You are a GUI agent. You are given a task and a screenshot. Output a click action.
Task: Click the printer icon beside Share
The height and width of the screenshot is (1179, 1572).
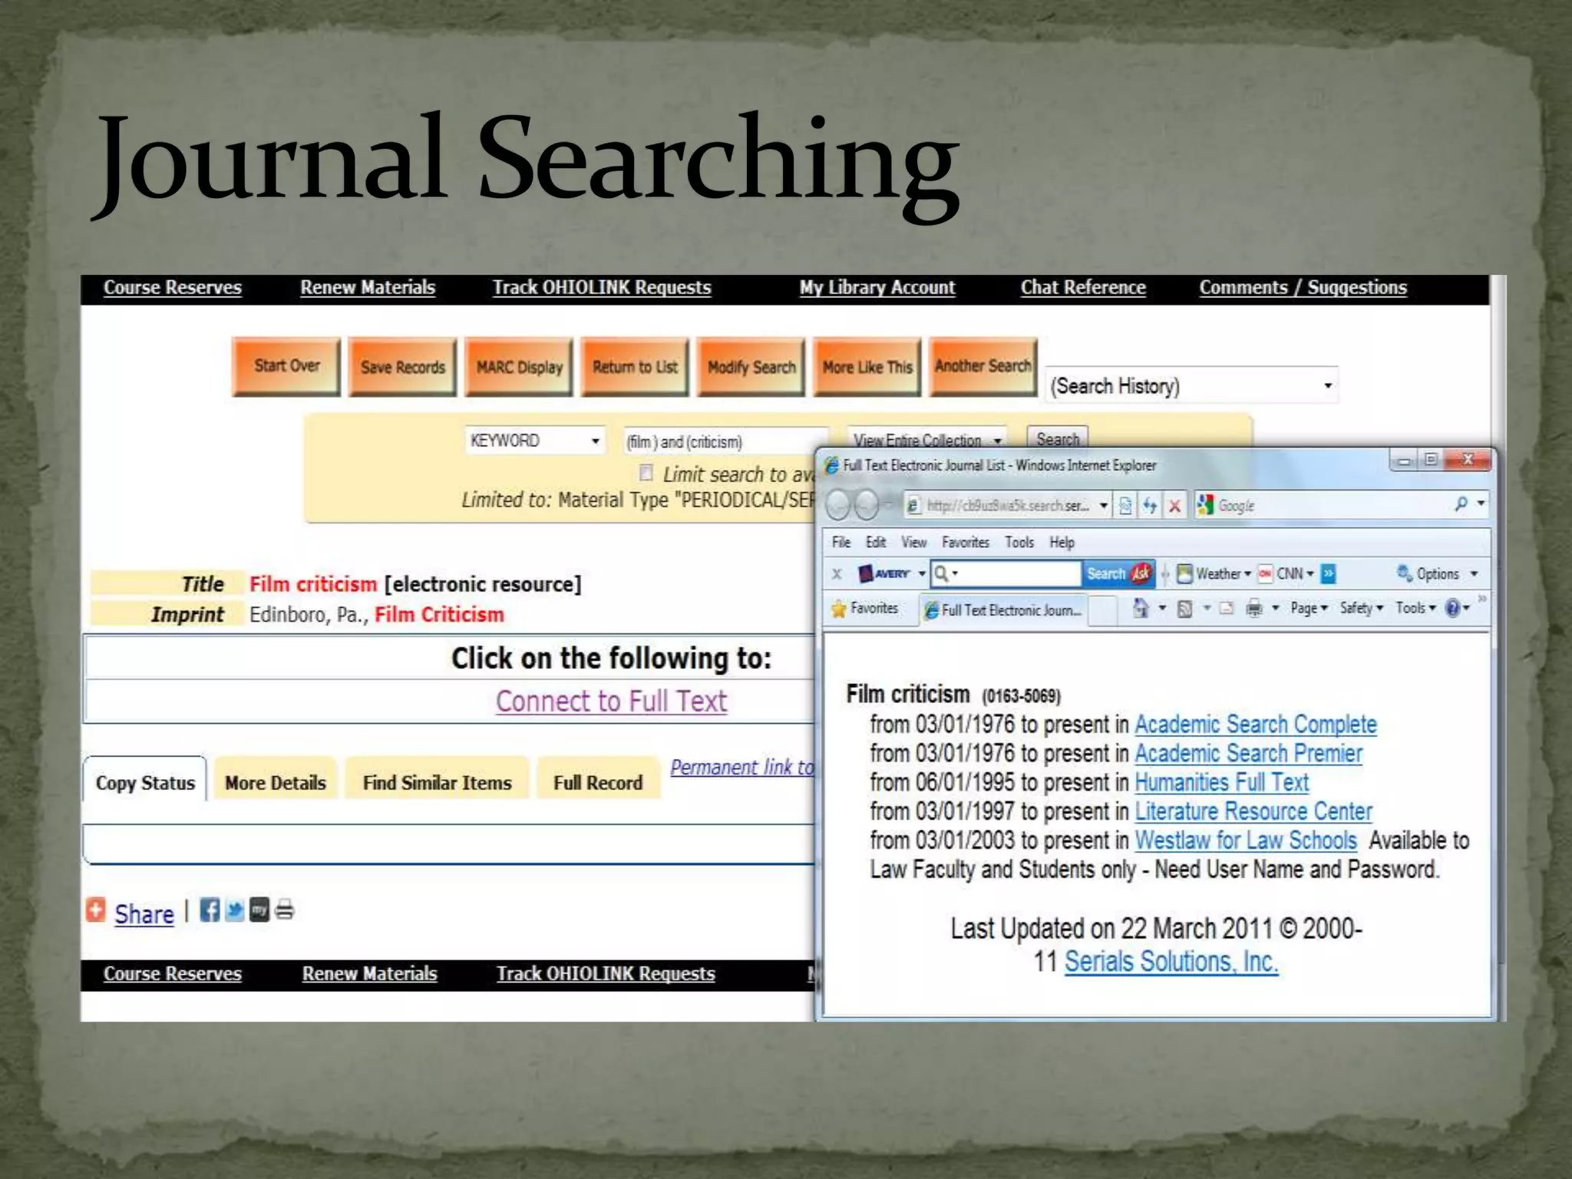pyautogui.click(x=285, y=910)
